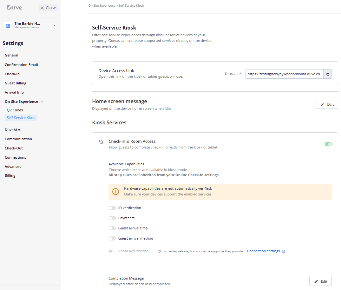Viewport: 341px width, 290px height.
Task: Go to Check-In settings
Action: tap(12, 74)
